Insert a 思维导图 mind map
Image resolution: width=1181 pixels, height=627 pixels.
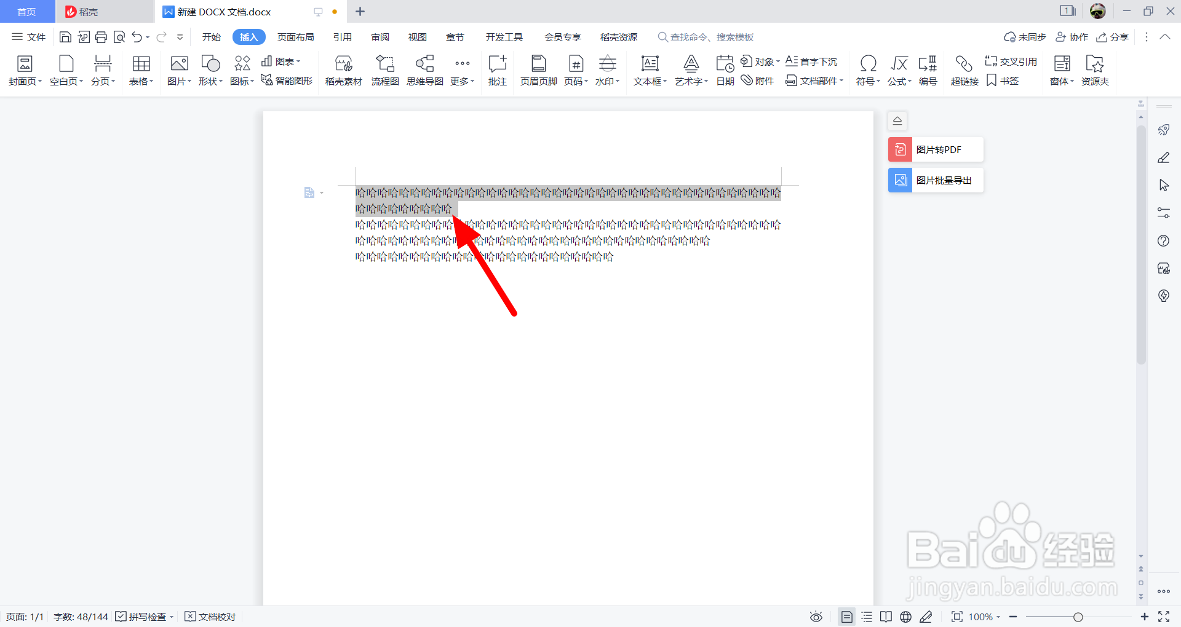[x=424, y=70]
